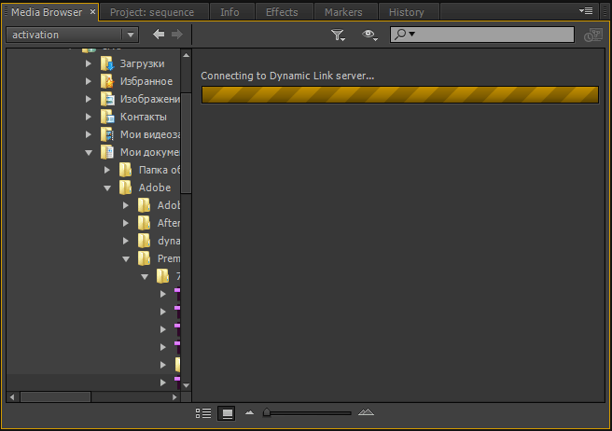
Task: Select the Изображения folder icon
Action: (x=107, y=99)
